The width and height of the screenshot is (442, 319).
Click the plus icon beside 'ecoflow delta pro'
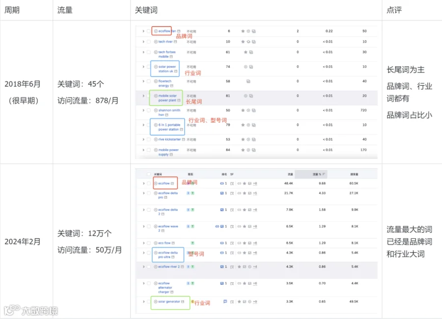[156, 193]
